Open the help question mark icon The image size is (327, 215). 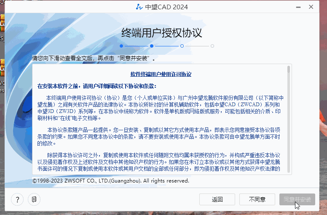17,199
